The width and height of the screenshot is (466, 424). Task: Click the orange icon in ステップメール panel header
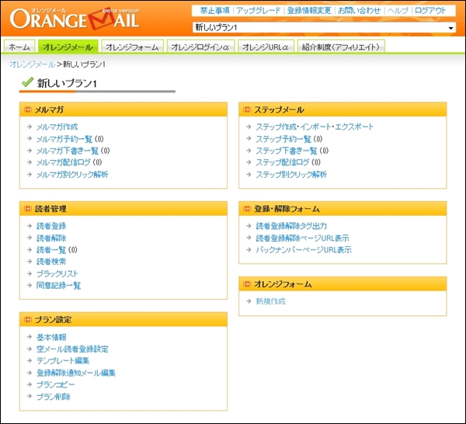pos(247,109)
